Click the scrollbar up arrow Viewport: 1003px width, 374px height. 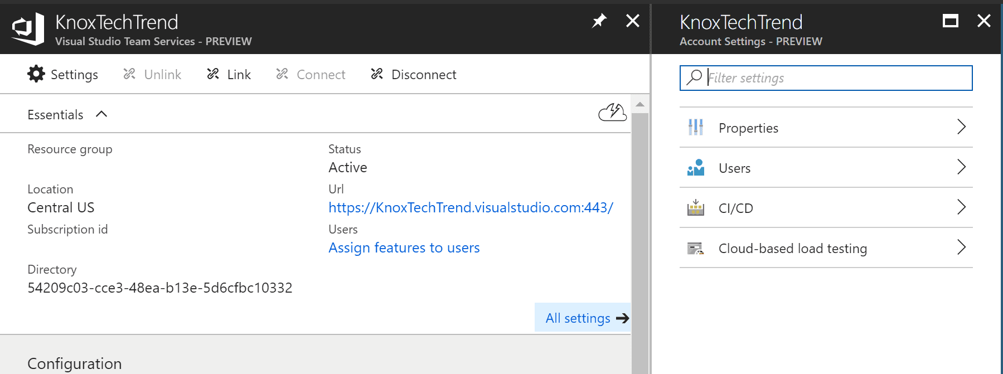coord(640,104)
